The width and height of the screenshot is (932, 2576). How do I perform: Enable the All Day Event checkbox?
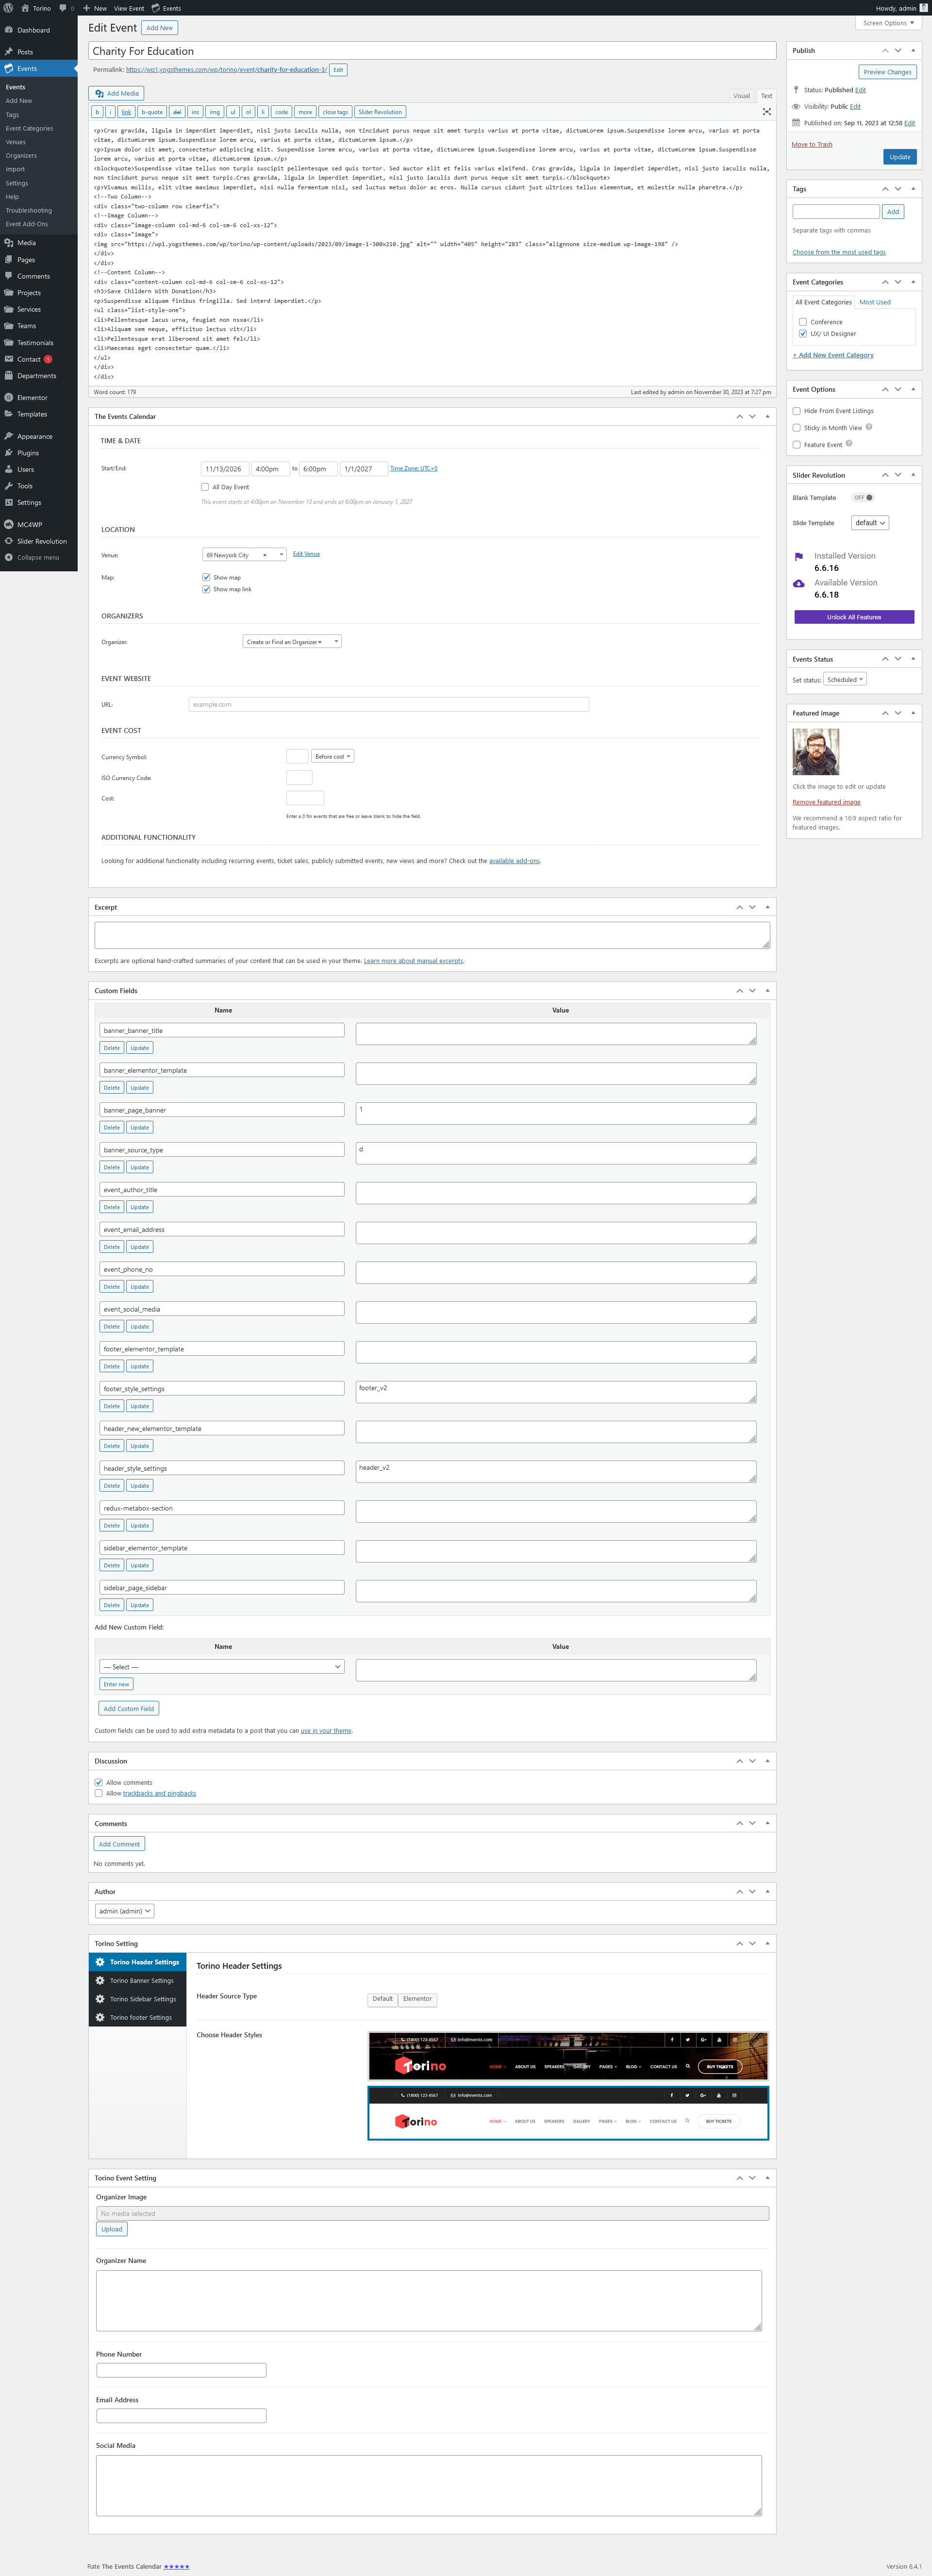pos(205,487)
